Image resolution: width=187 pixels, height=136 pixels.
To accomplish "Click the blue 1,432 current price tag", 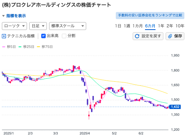I will (175, 107).
